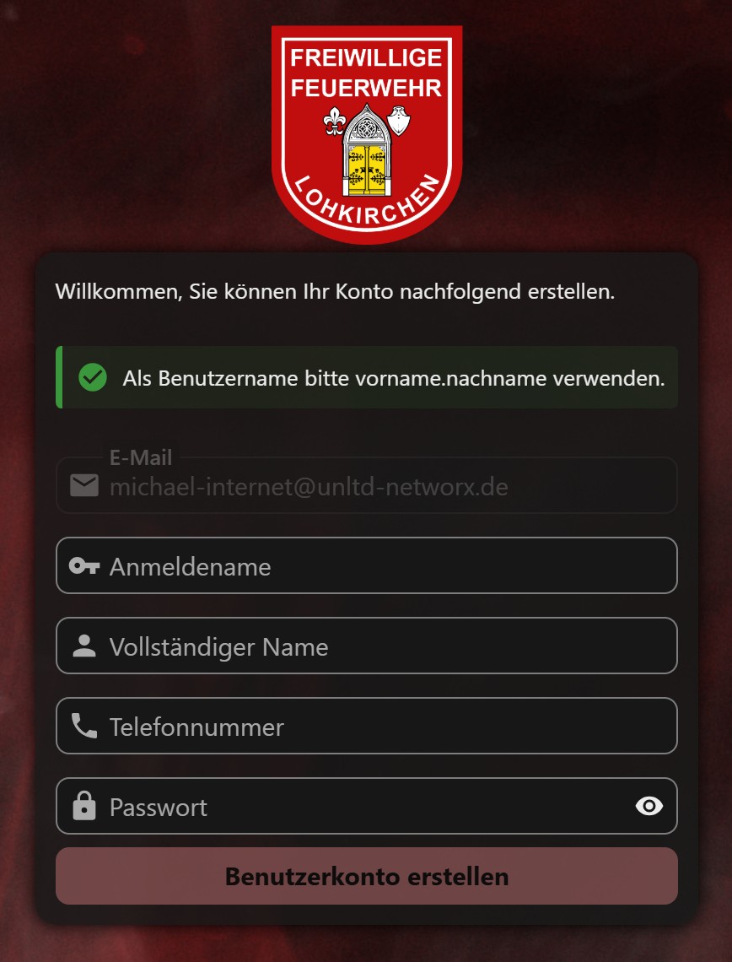Click the phone handset icon beside Telefonnummer

pyautogui.click(x=84, y=726)
